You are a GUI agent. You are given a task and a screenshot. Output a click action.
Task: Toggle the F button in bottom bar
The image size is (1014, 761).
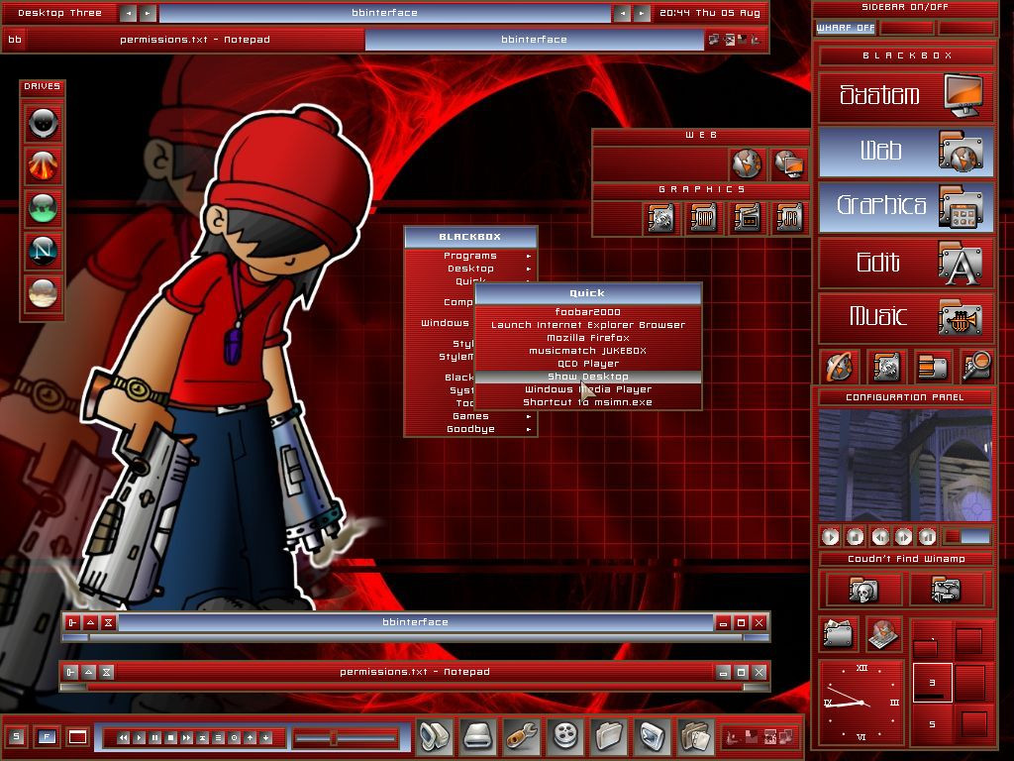[x=47, y=736]
